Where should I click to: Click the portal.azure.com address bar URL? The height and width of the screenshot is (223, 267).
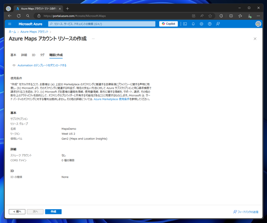(74, 16)
